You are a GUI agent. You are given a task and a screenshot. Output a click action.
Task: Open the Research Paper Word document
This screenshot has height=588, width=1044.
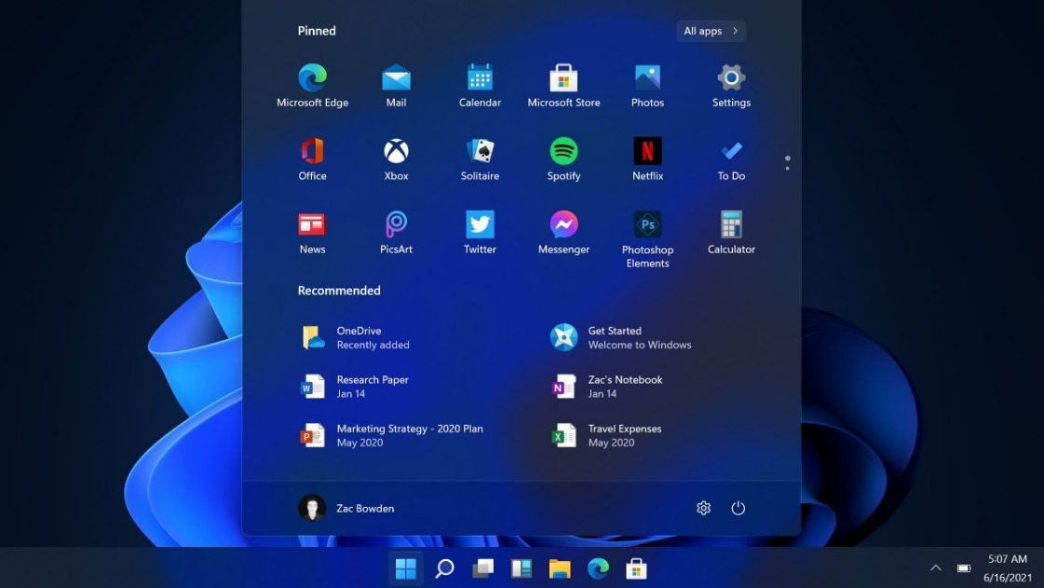[372, 387]
